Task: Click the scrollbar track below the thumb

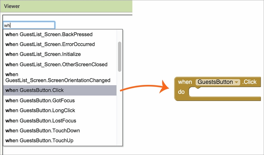Action: [x=119, y=109]
